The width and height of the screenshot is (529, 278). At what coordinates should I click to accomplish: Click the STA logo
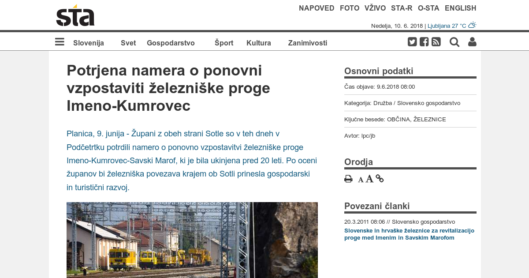(75, 16)
